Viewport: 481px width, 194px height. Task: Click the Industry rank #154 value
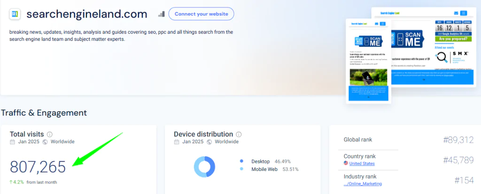click(464, 180)
